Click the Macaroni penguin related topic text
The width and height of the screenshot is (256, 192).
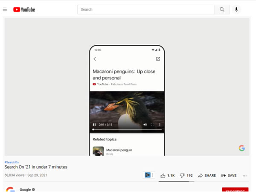pyautogui.click(x=119, y=150)
